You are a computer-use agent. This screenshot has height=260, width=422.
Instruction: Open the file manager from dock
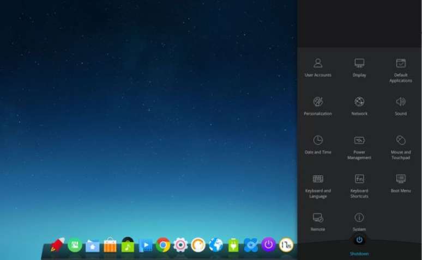tap(92, 245)
